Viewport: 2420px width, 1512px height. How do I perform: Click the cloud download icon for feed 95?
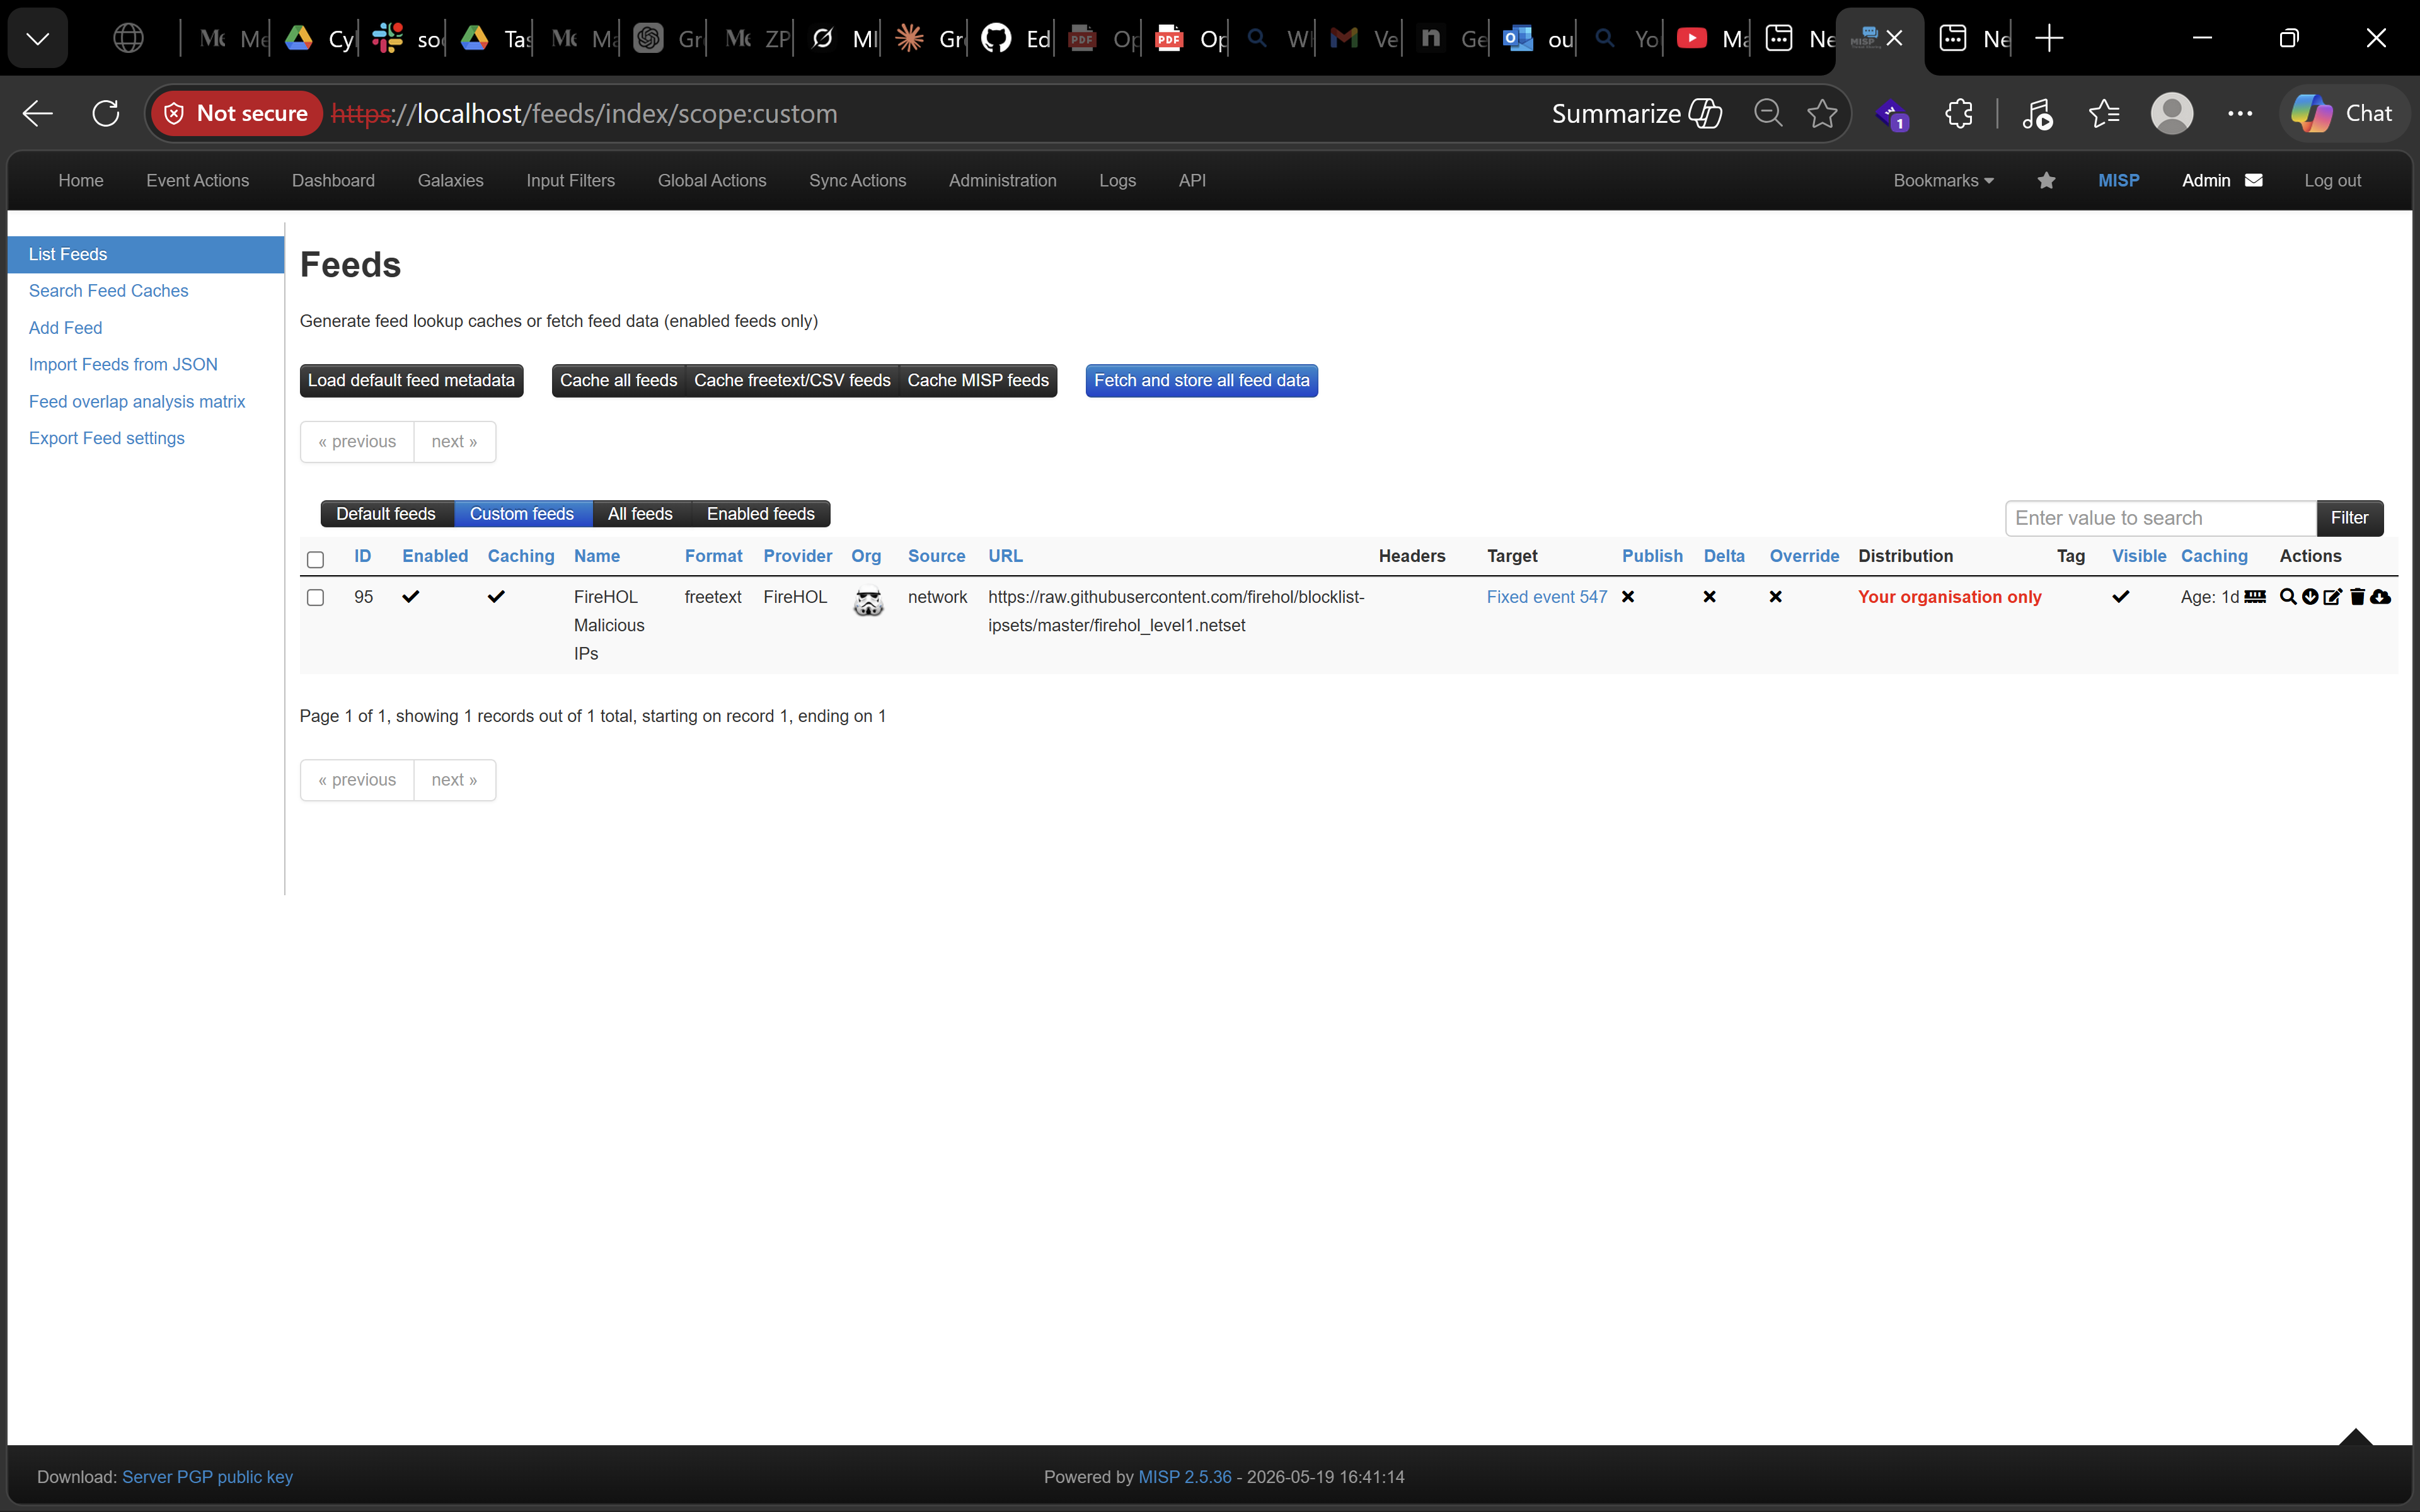[x=2380, y=596]
